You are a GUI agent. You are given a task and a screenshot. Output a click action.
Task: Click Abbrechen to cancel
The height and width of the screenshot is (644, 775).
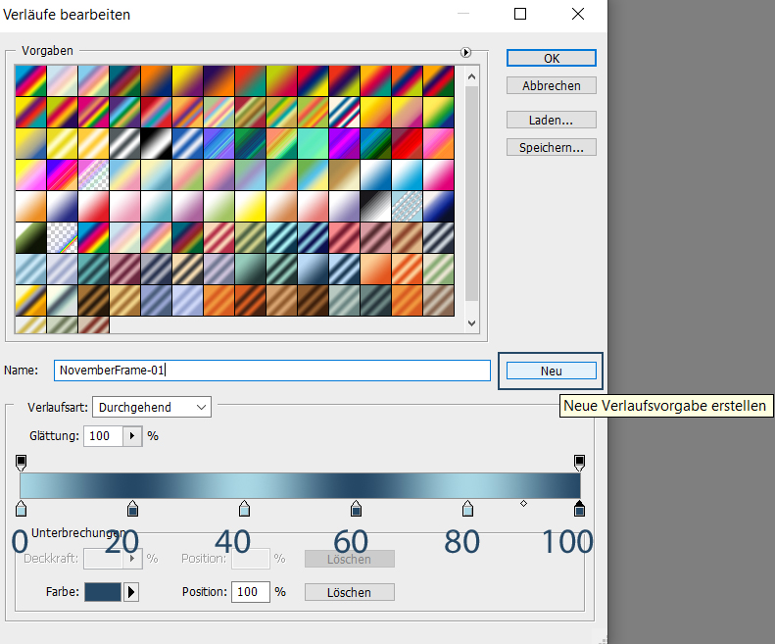point(552,86)
